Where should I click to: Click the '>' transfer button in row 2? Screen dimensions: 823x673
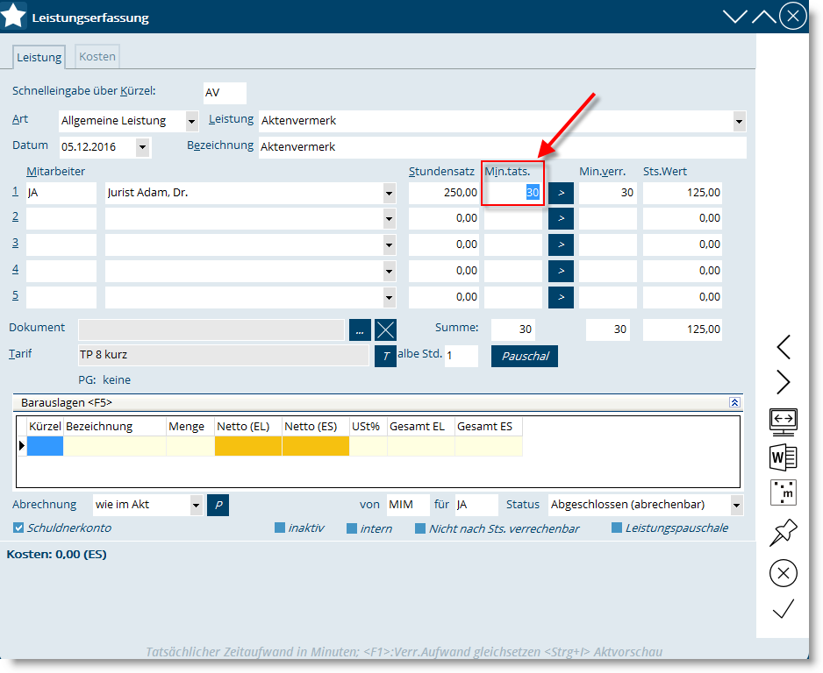[561, 218]
